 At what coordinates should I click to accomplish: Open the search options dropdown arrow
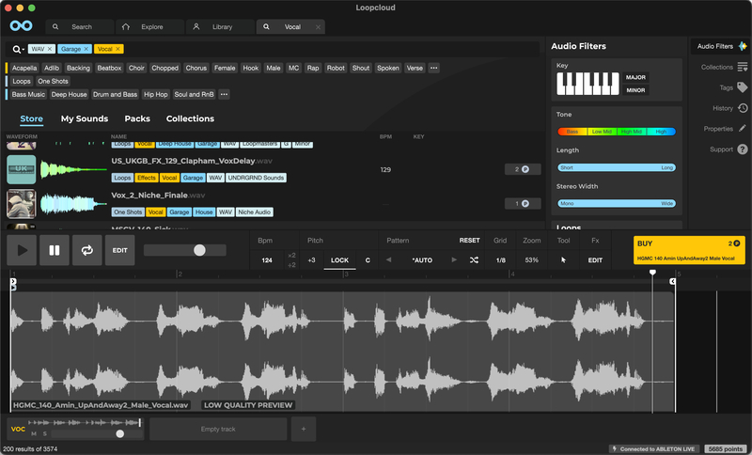(x=22, y=49)
